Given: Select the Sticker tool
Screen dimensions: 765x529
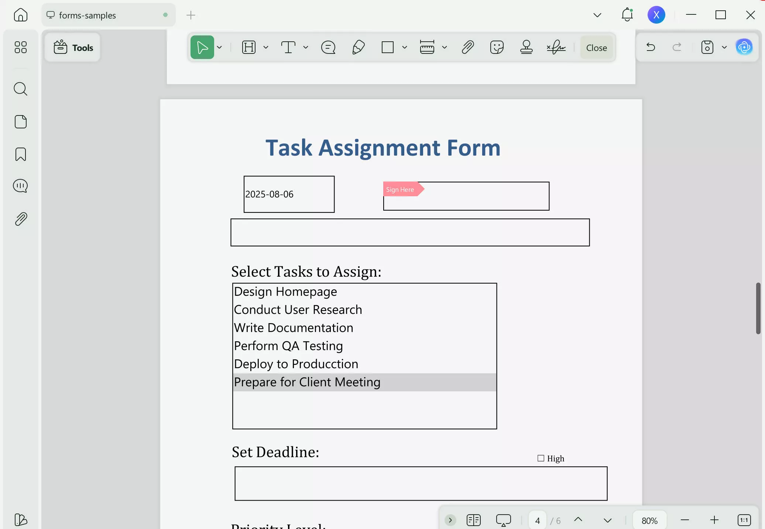Looking at the screenshot, I should pyautogui.click(x=497, y=47).
